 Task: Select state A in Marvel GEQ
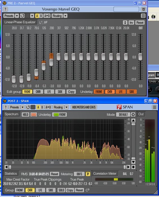point(37,16)
